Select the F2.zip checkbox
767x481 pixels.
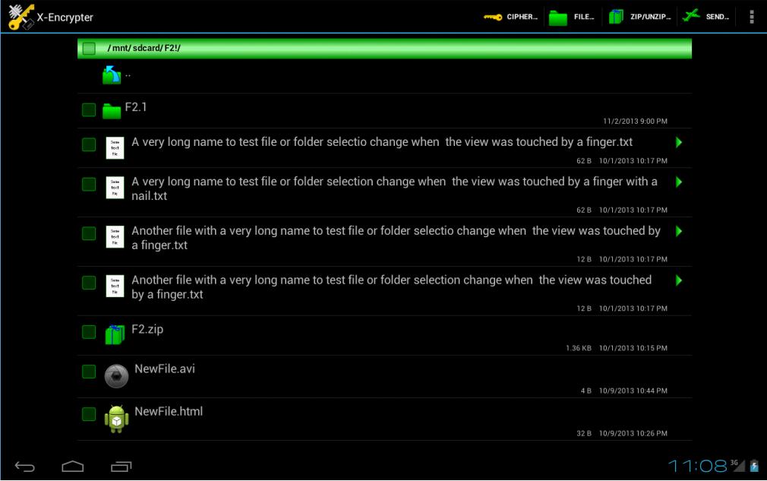coord(89,332)
